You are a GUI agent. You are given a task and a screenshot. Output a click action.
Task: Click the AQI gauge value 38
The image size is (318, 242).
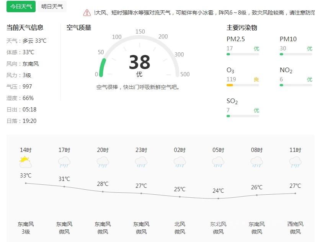[x=140, y=62]
